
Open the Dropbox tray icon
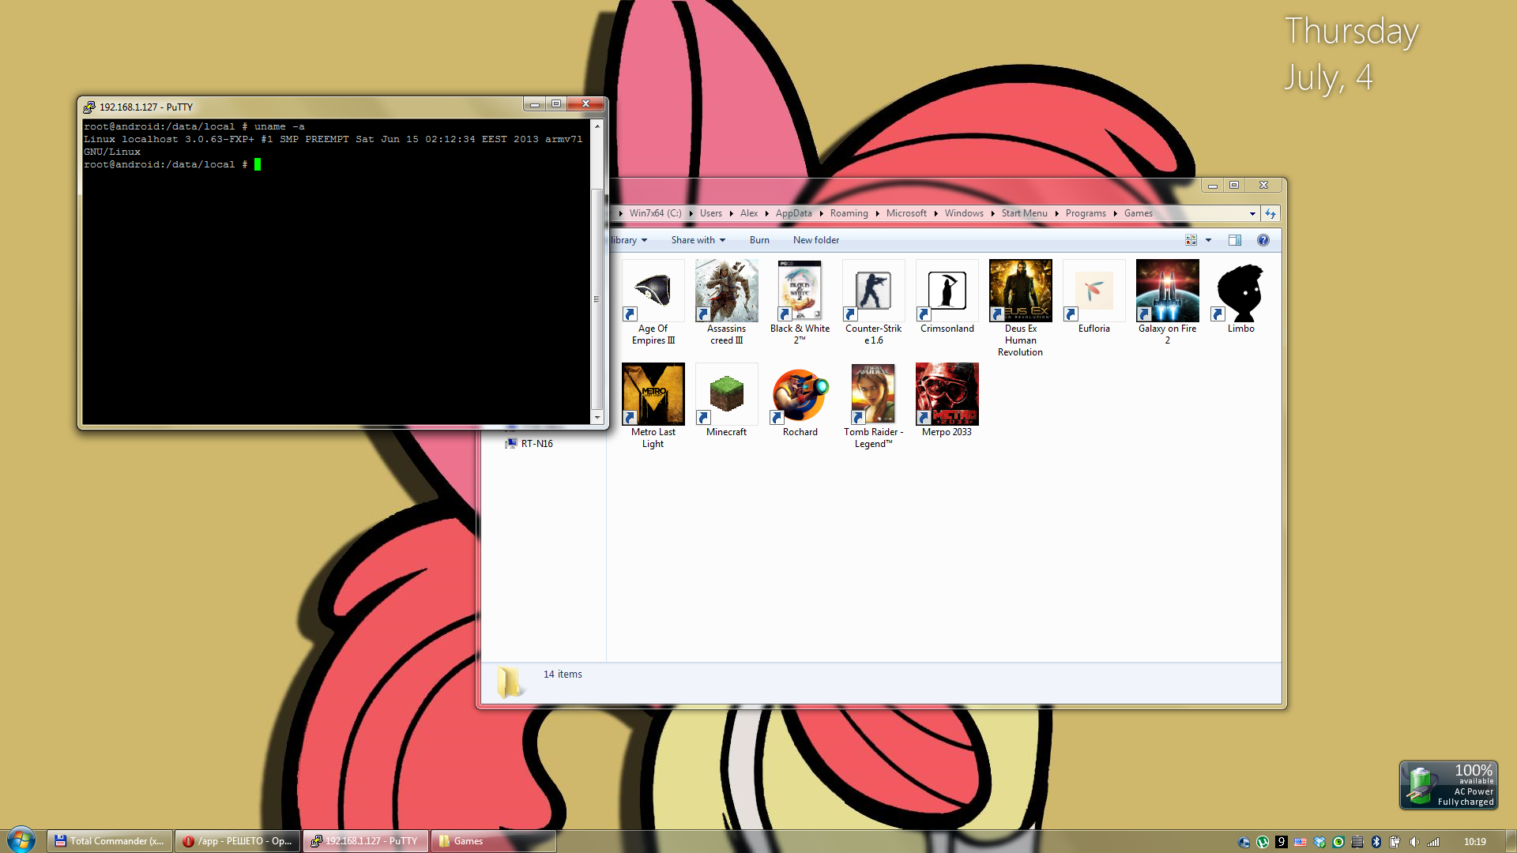1319,842
